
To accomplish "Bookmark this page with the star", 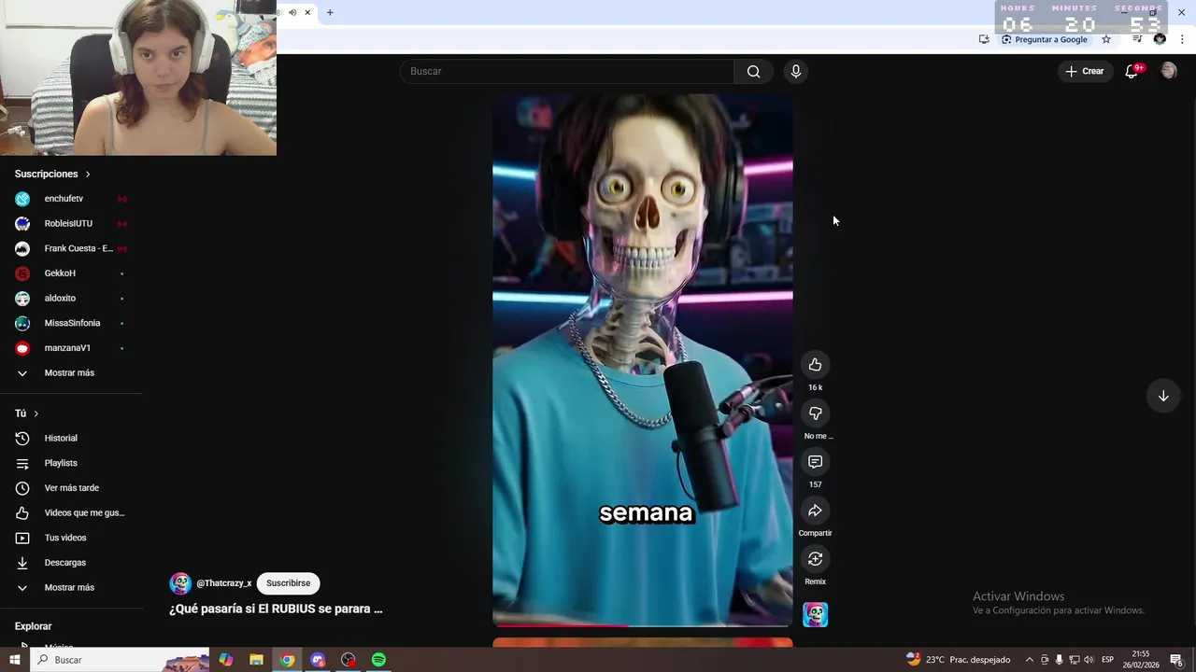I will (1106, 39).
